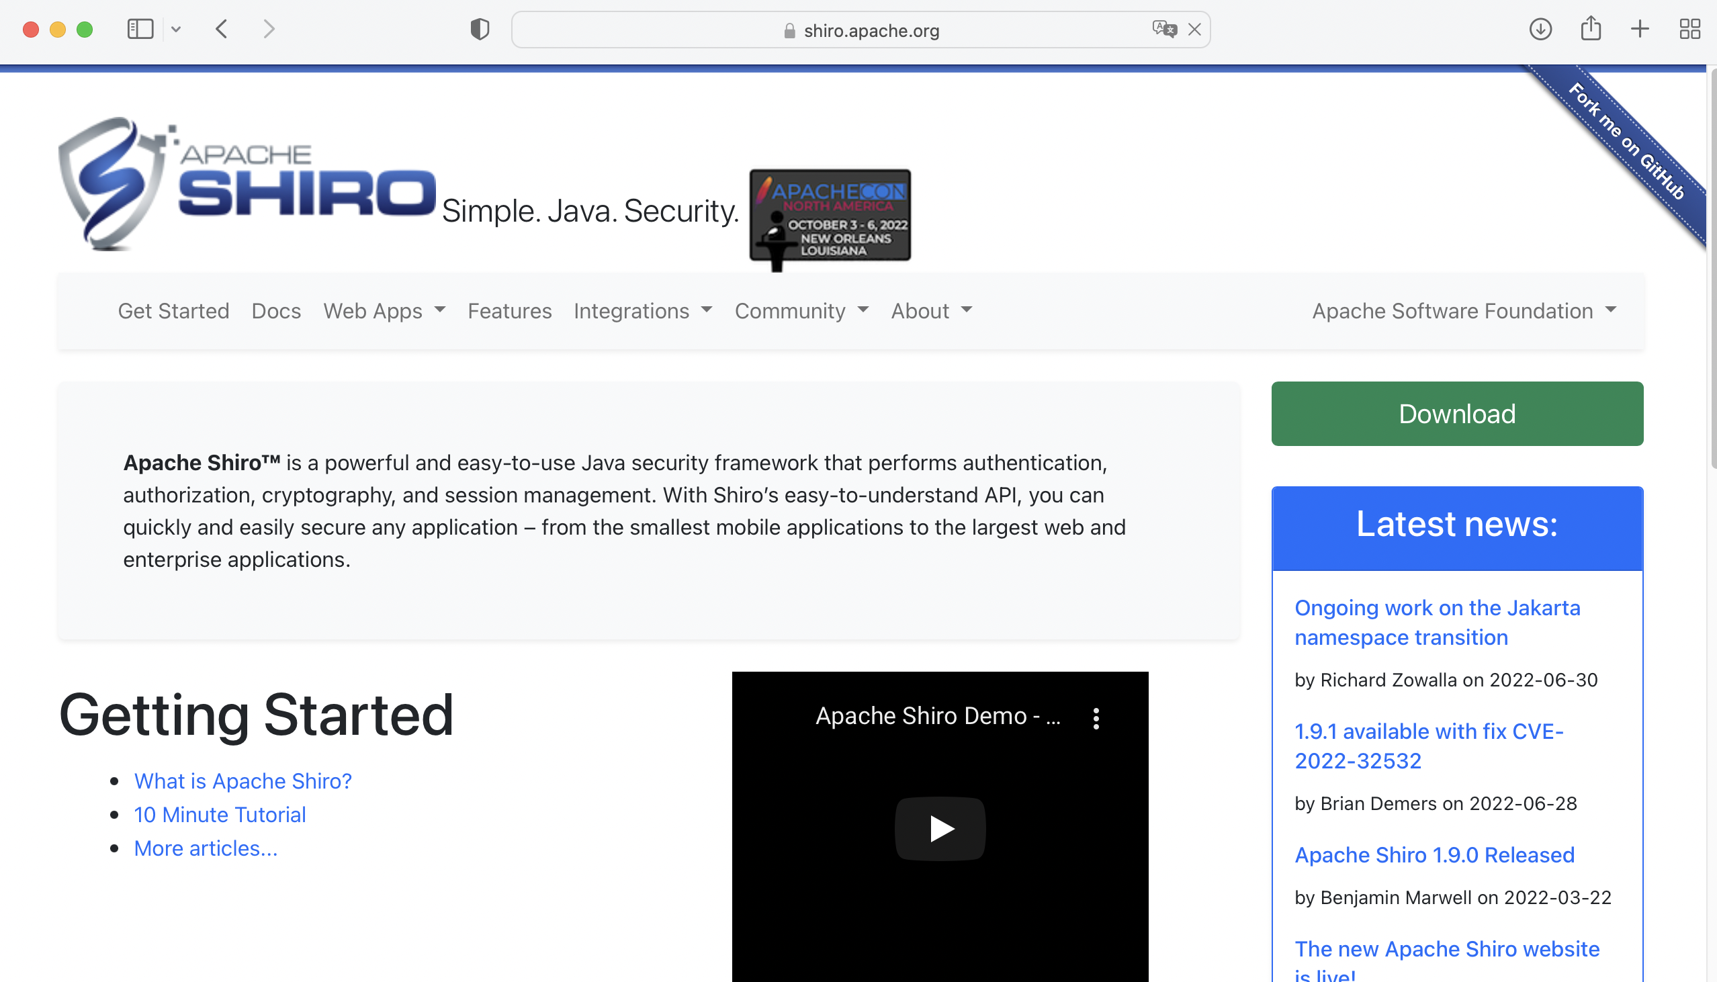Expand the Integrations dropdown menu
Image resolution: width=1717 pixels, height=982 pixels.
tap(643, 311)
